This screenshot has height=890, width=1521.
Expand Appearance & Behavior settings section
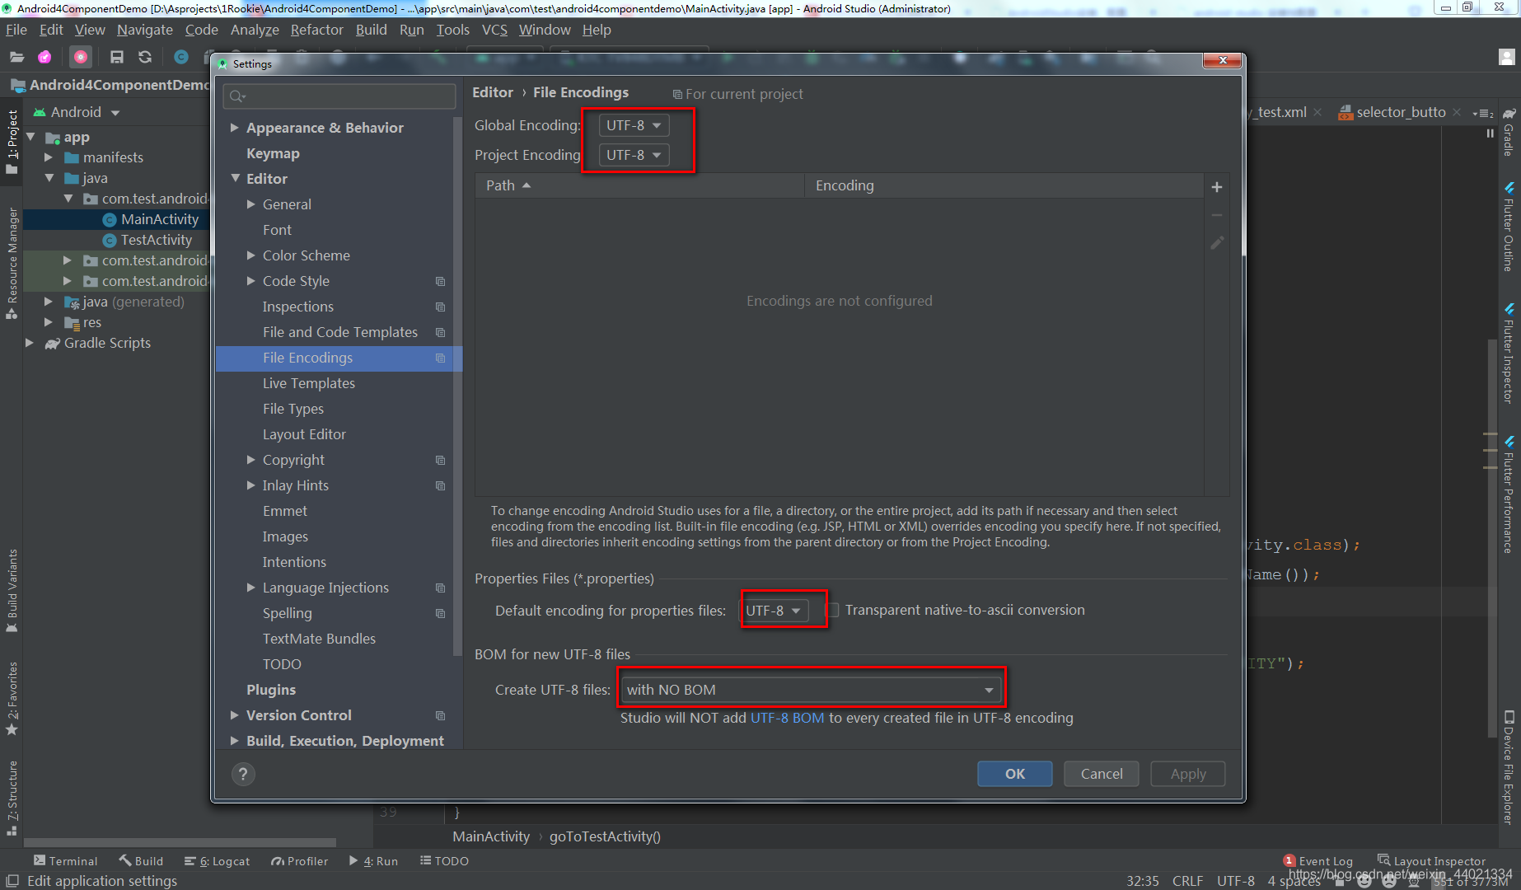pos(235,128)
